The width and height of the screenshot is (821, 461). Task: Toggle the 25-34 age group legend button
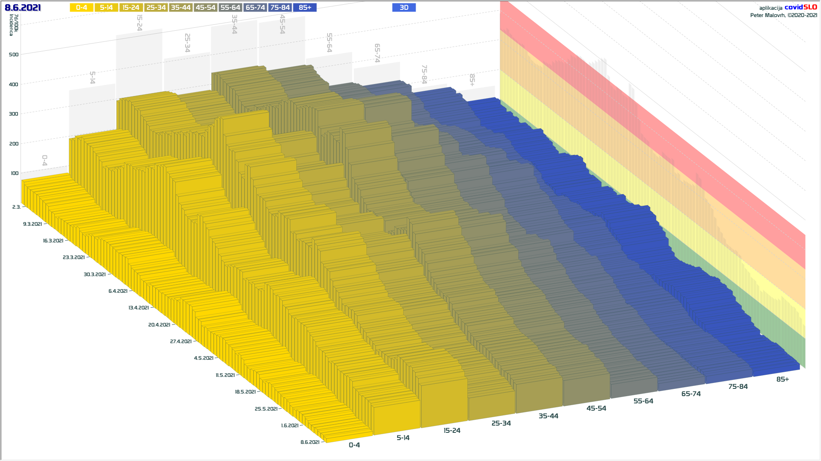tap(156, 8)
